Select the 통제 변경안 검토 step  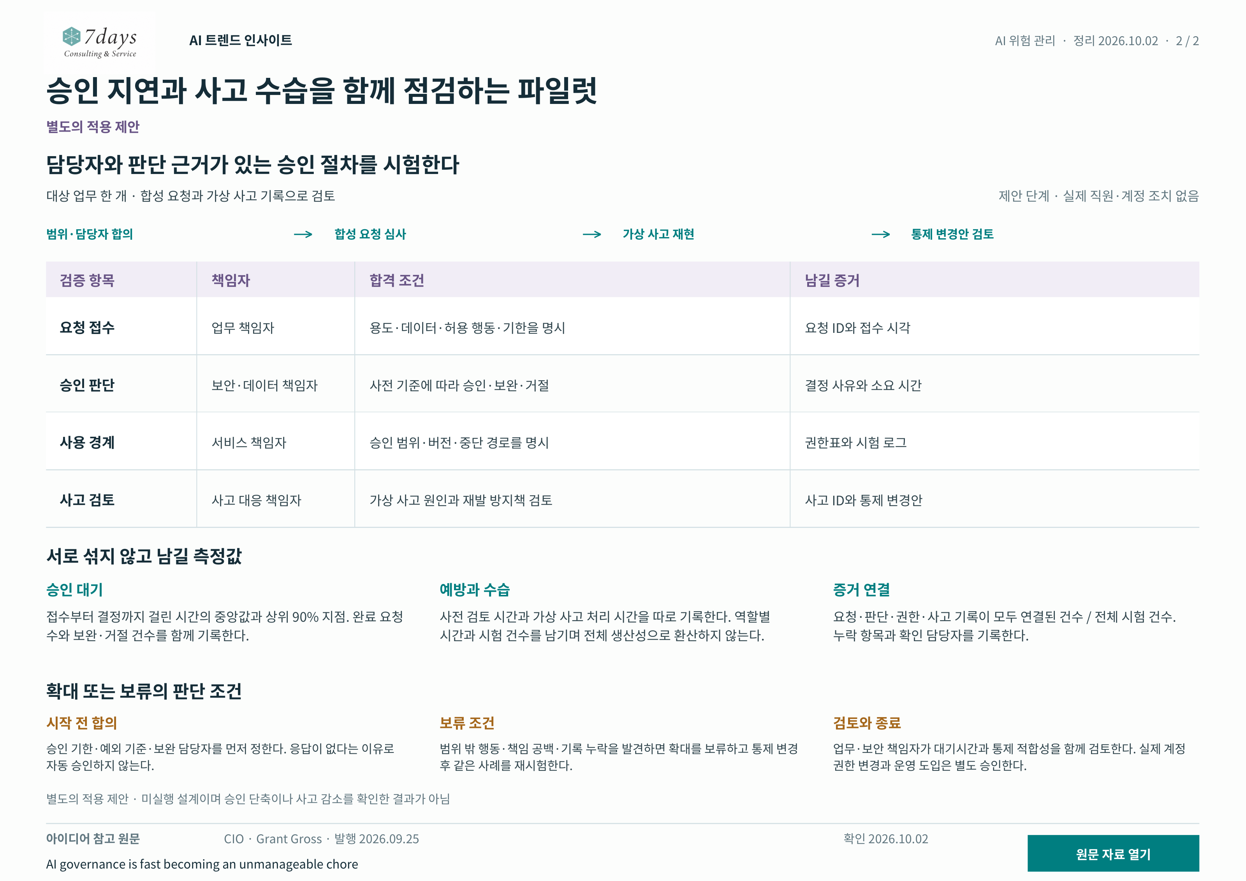952,234
